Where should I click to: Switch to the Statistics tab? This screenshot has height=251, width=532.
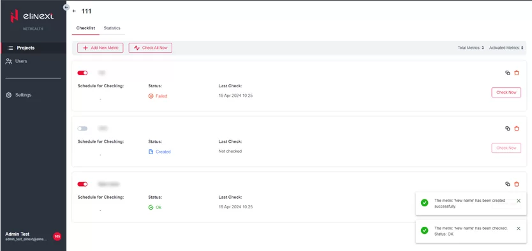pos(112,28)
